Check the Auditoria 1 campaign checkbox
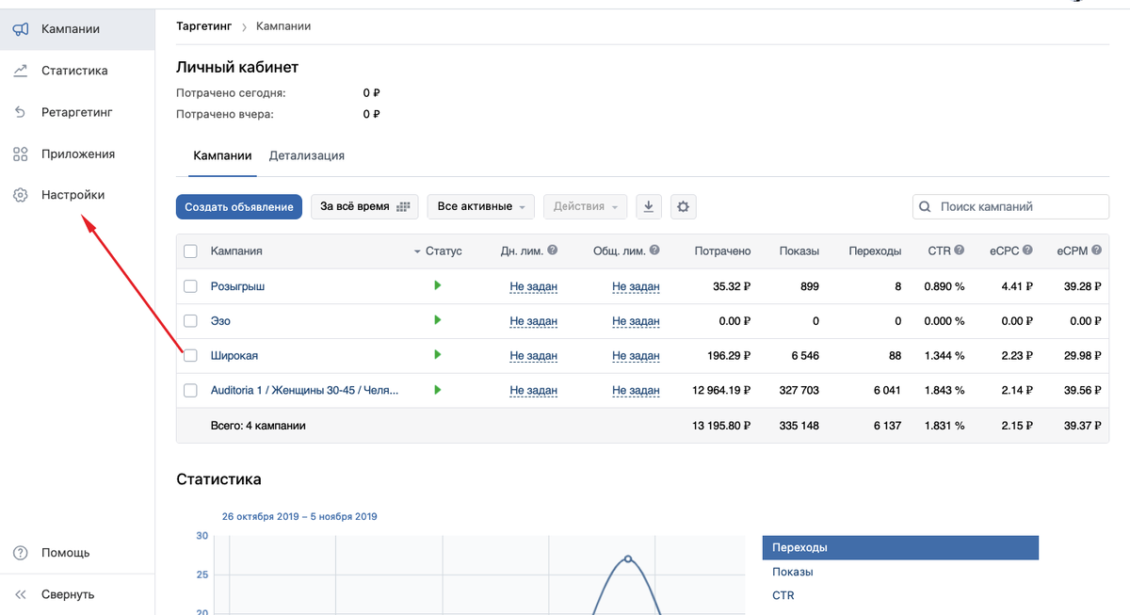This screenshot has height=615, width=1130. point(190,391)
